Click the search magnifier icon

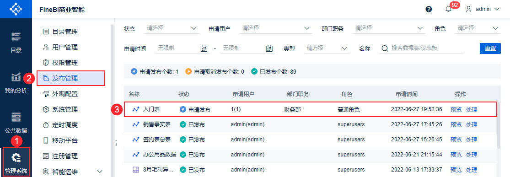click(x=385, y=48)
